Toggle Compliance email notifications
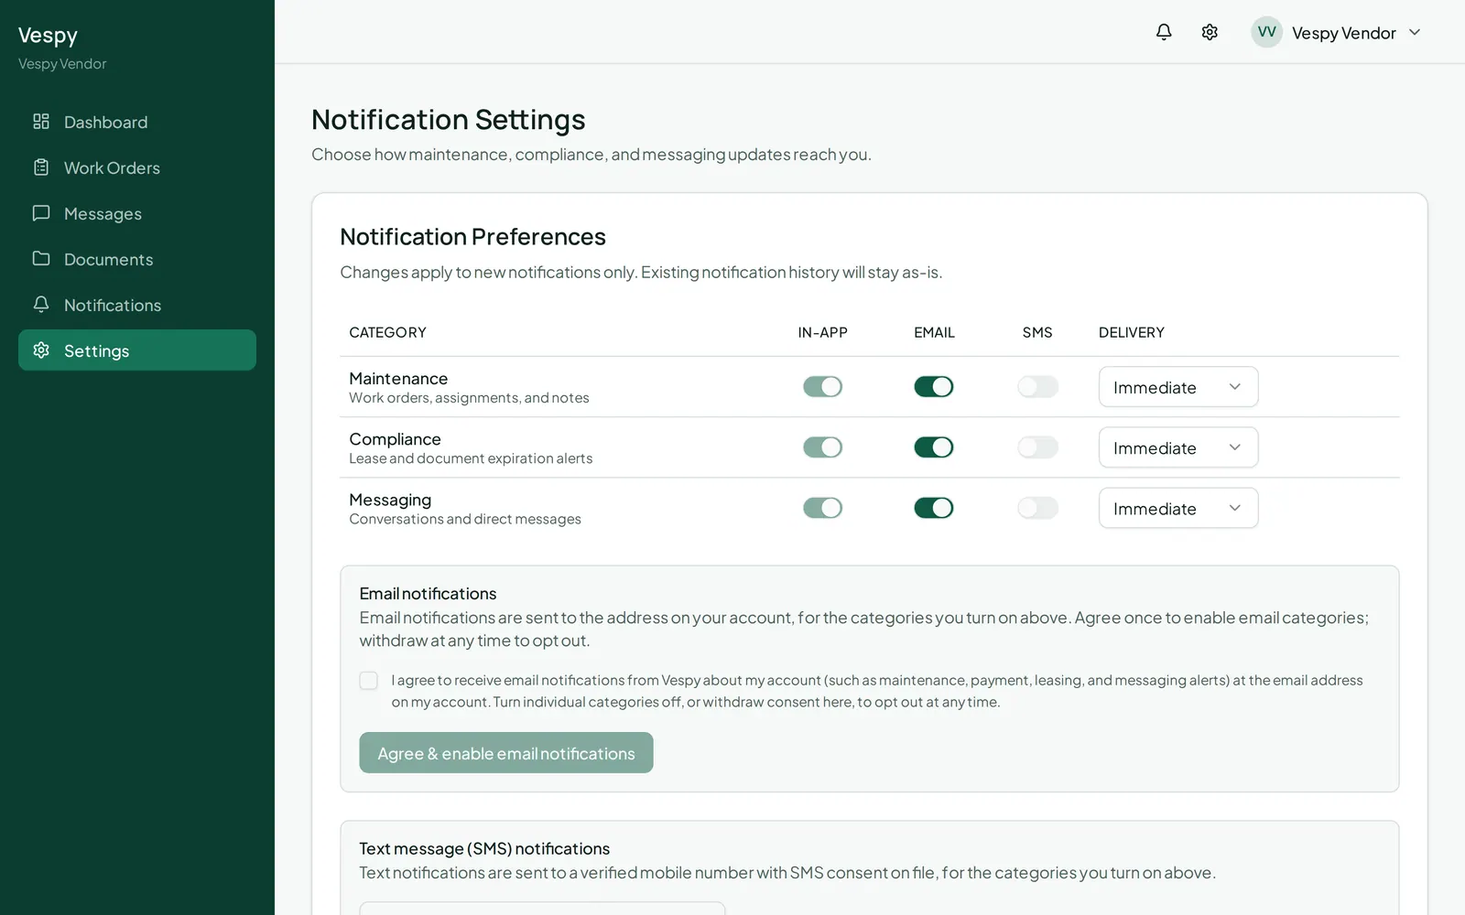This screenshot has width=1465, height=915. coord(934,447)
